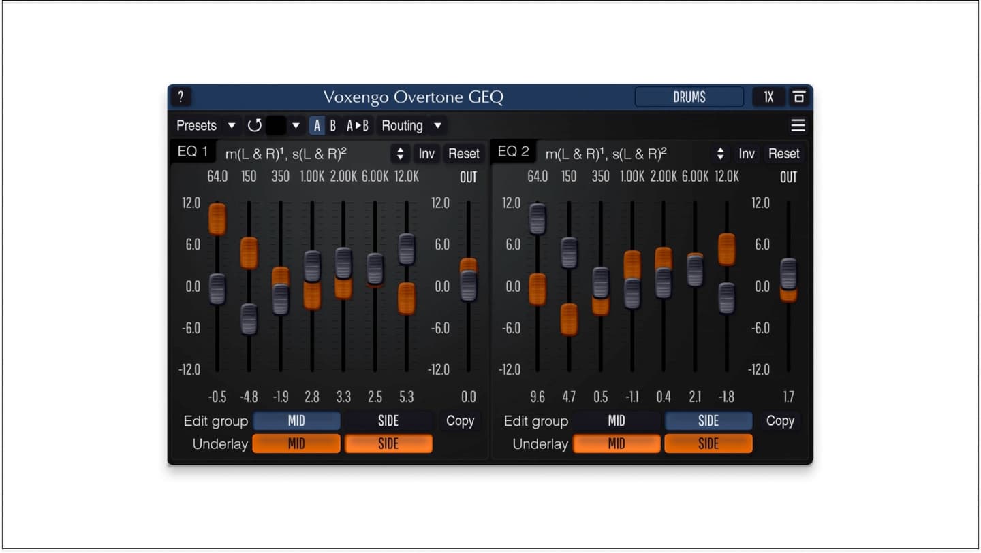
Task: Select the A state slot
Action: 317,125
